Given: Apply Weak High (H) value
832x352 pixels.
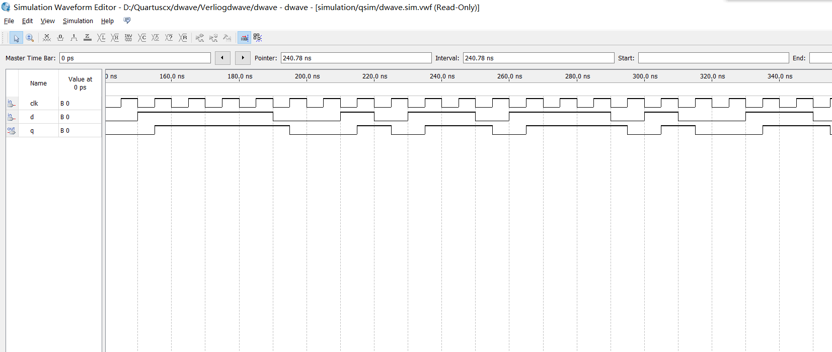Looking at the screenshot, I should tap(115, 38).
